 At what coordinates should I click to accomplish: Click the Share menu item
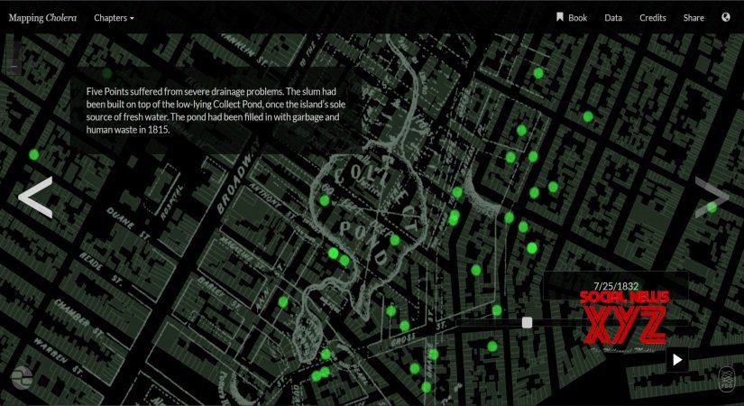pyautogui.click(x=693, y=18)
